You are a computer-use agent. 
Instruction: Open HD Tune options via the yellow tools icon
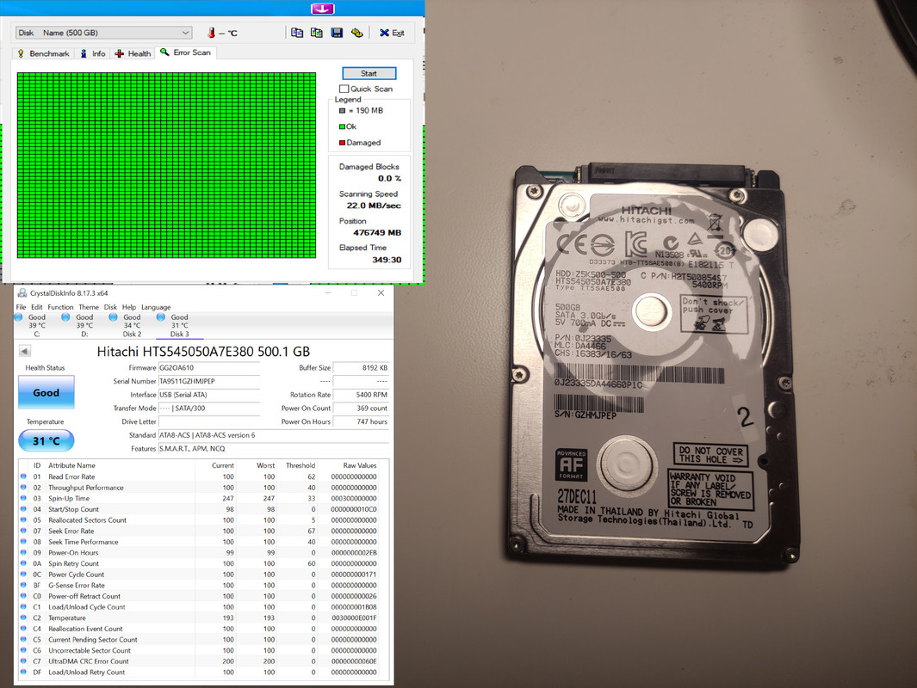[x=356, y=33]
